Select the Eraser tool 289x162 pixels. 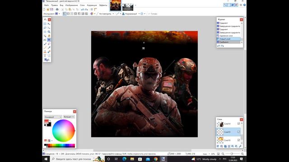point(49,44)
